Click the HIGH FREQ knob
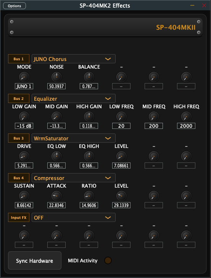The width and height of the screenshot is (211, 278). (x=186, y=117)
